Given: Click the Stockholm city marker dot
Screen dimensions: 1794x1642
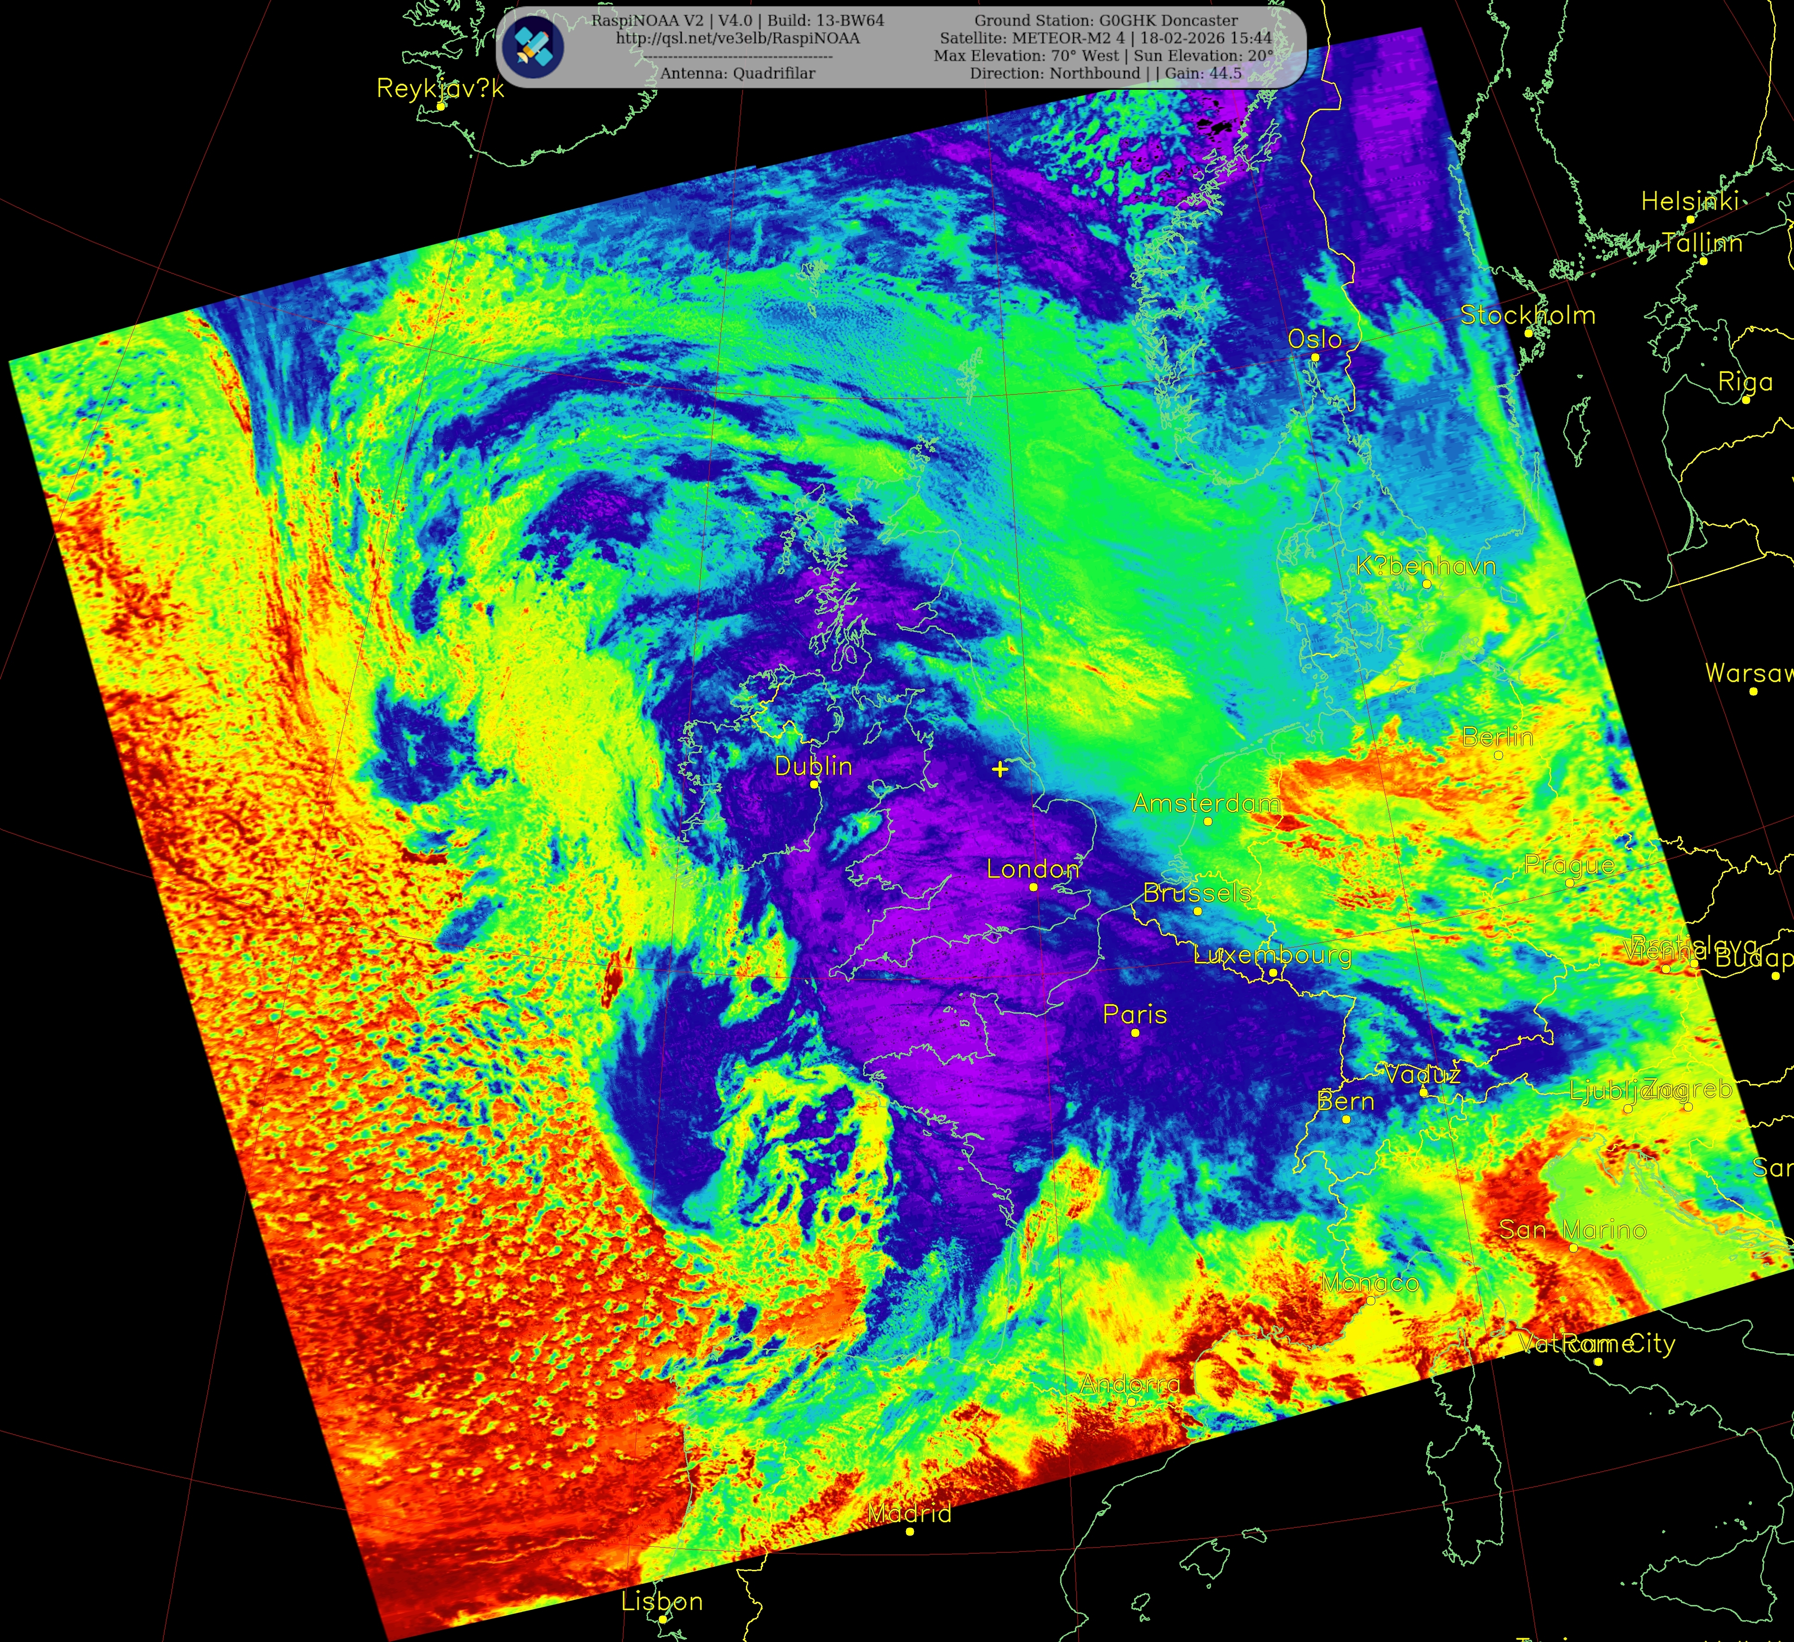Looking at the screenshot, I should (x=1528, y=333).
